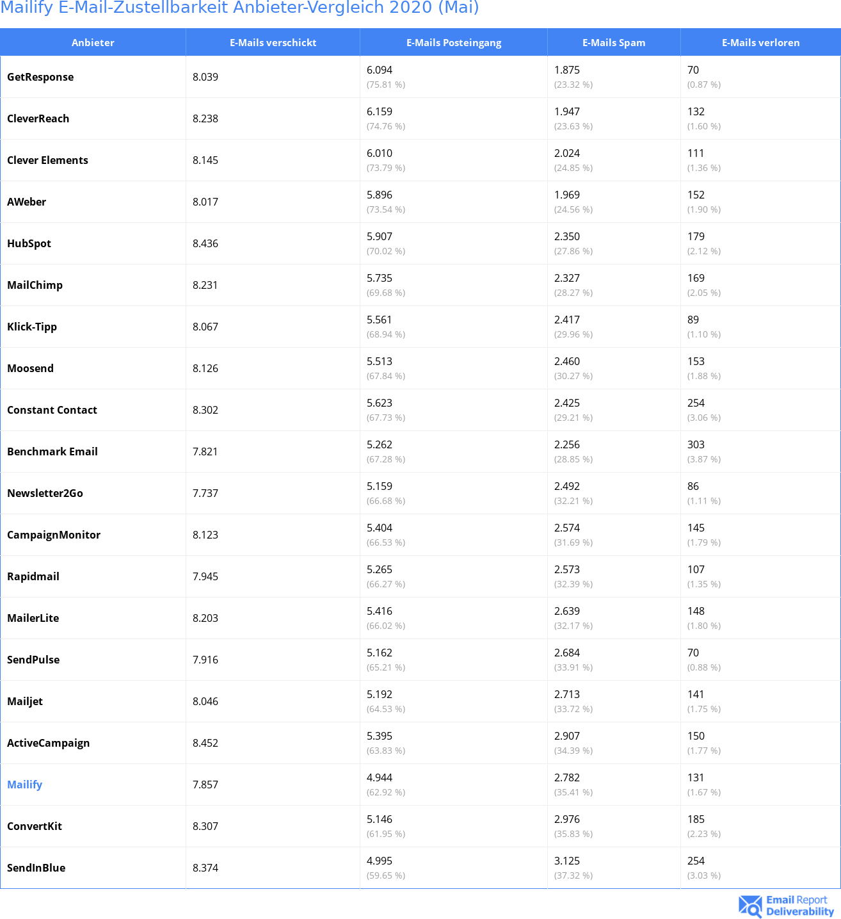Select the Newsletter2Go row label
Screen dimensions: 841x919
pyautogui.click(x=45, y=493)
